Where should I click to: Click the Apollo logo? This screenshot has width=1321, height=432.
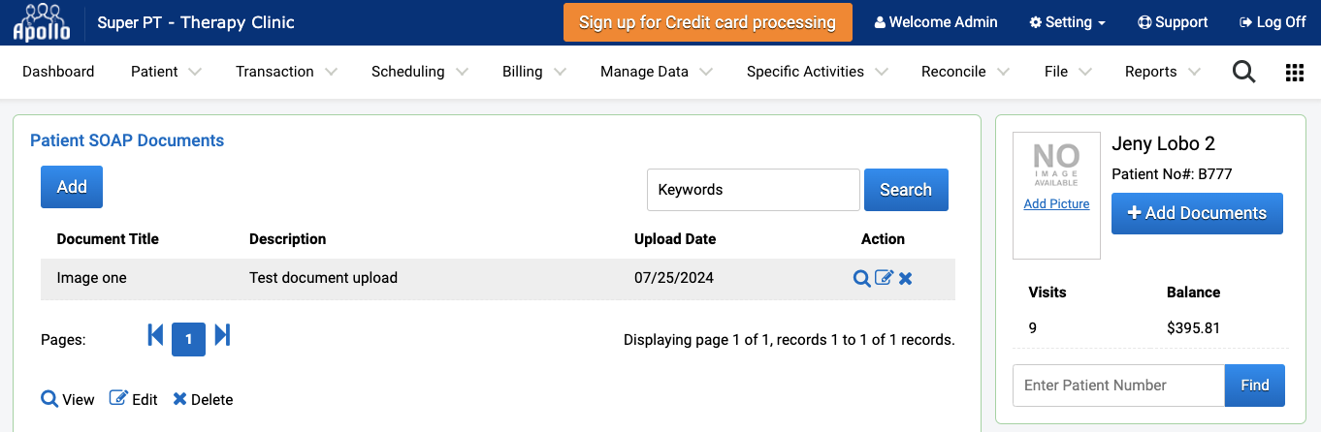point(42,22)
